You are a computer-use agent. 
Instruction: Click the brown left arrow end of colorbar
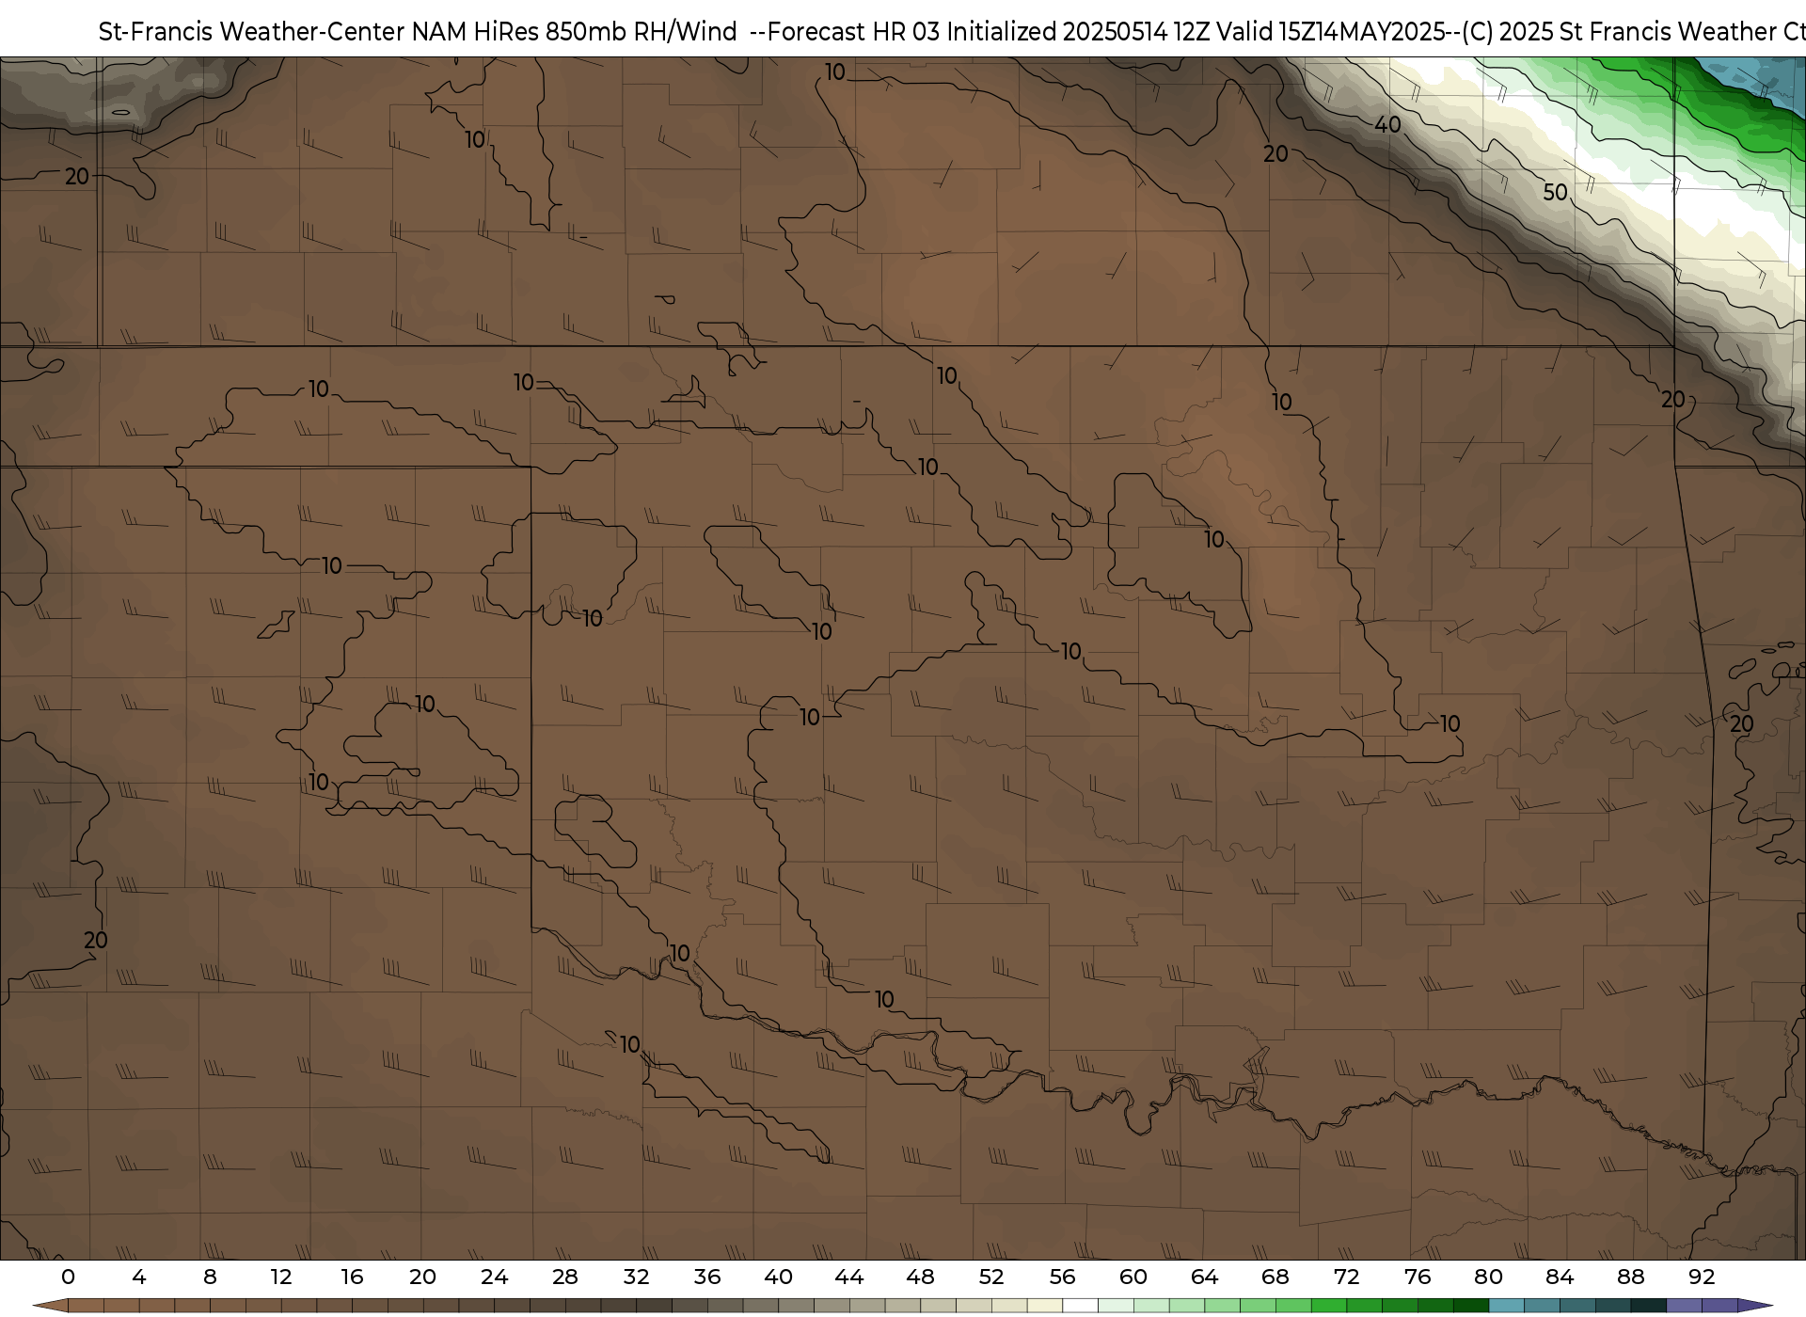coord(50,1307)
